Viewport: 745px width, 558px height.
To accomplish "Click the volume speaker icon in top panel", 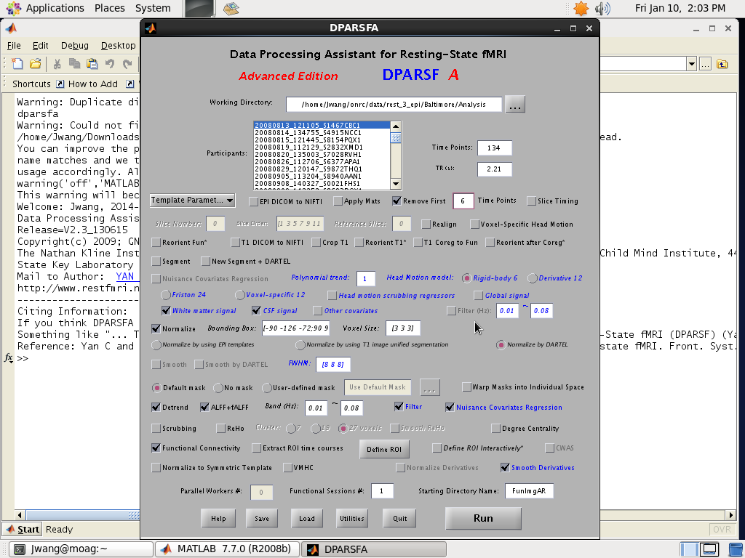I will click(x=602, y=8).
